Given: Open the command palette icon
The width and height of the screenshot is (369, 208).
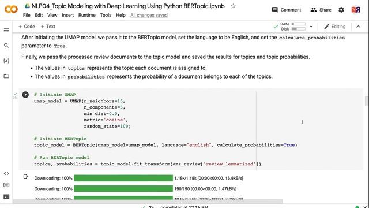Looking at the screenshot, I should (6, 185).
